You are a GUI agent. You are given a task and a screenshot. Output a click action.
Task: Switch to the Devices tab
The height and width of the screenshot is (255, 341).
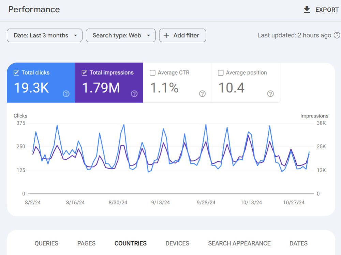pyautogui.click(x=177, y=243)
